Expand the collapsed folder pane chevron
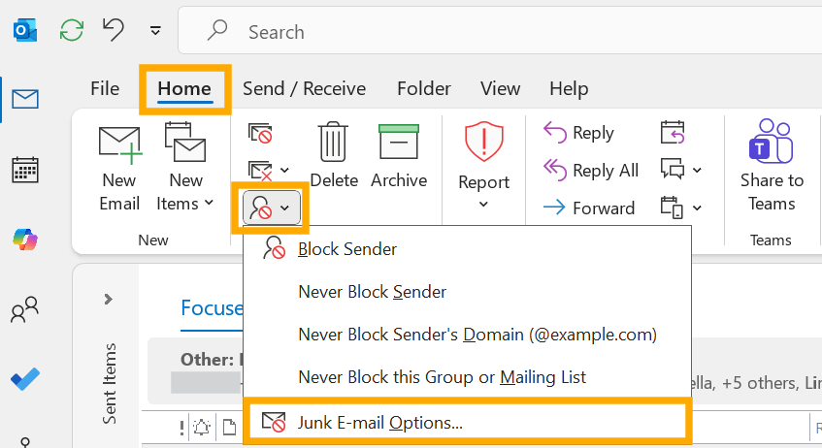Image resolution: width=822 pixels, height=448 pixels. (x=108, y=300)
